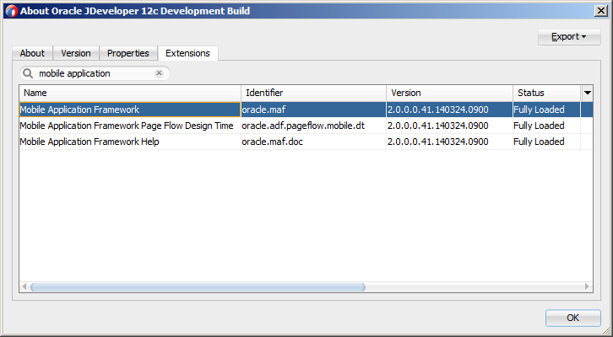Click the scrollbar left arrow
613x337 pixels.
[24, 287]
